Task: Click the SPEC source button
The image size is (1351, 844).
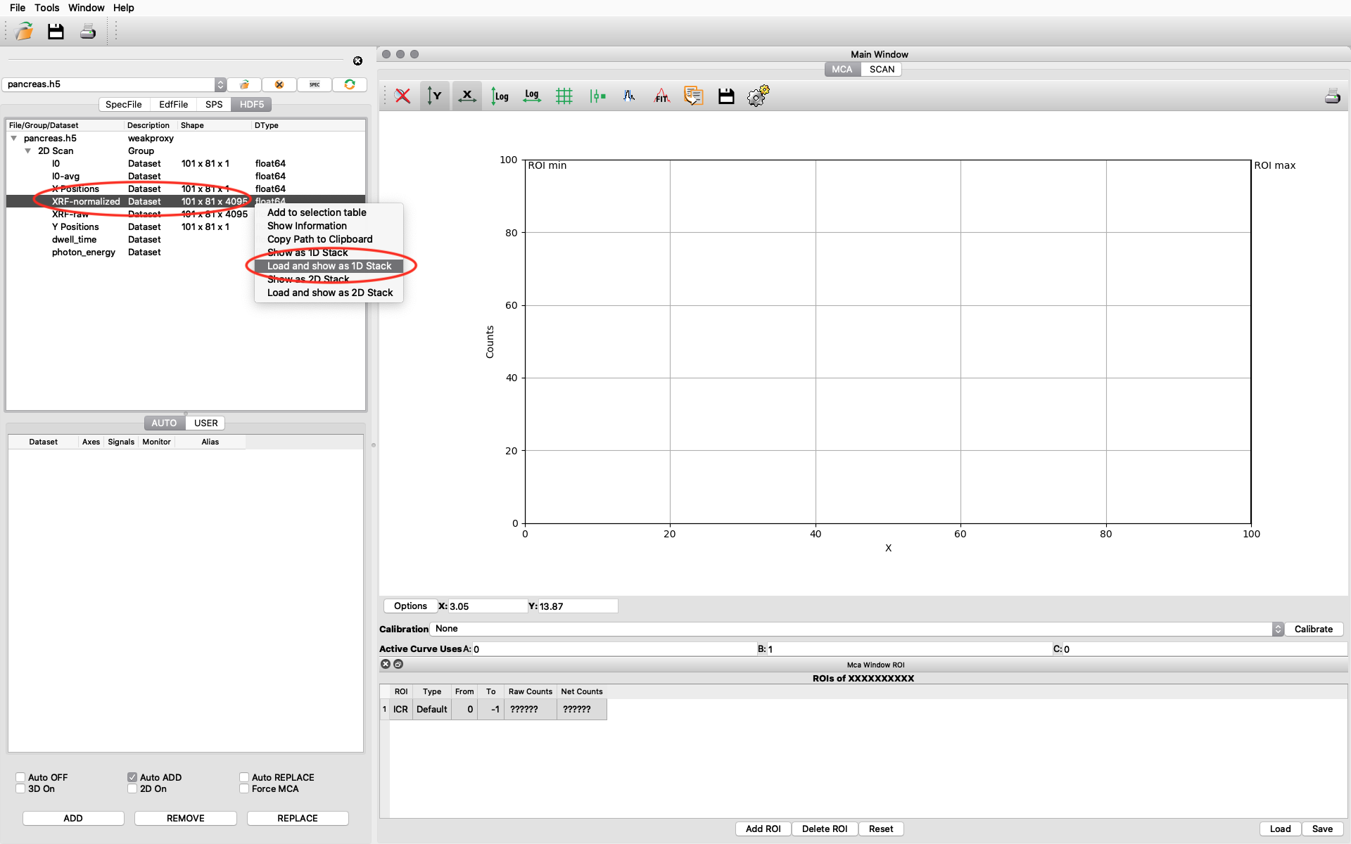Action: (315, 84)
